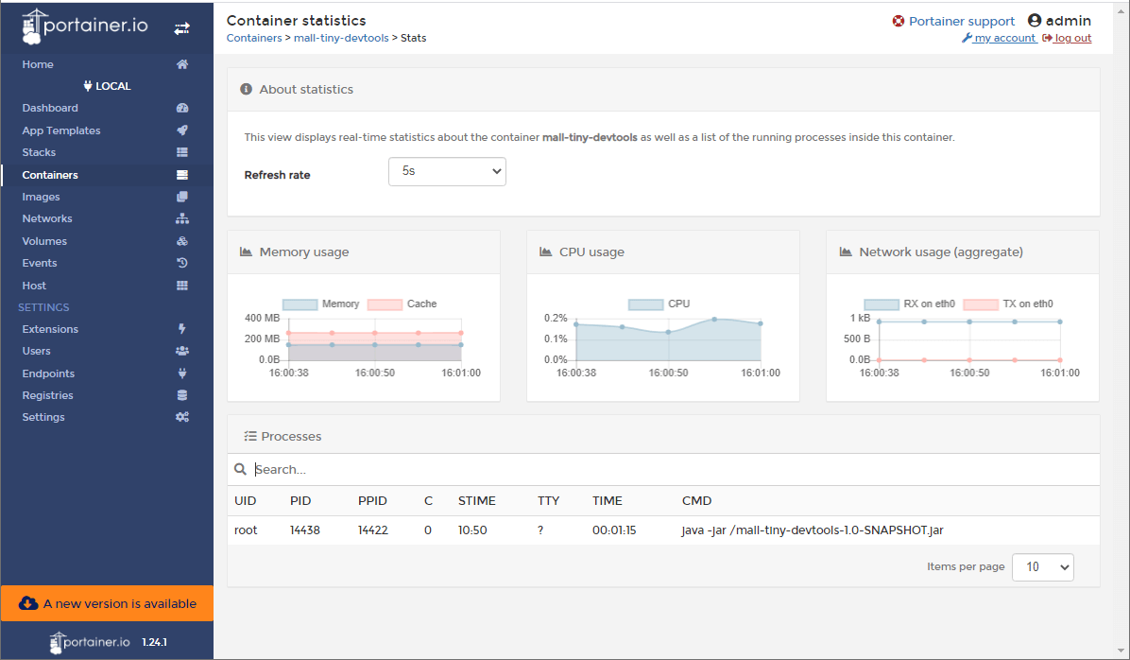Screen dimensions: 1130x660
Task: Click the App Templates rocket icon
Action: click(182, 130)
